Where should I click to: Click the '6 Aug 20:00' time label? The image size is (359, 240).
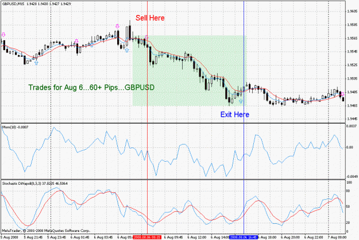pyautogui.click(x=291, y=237)
